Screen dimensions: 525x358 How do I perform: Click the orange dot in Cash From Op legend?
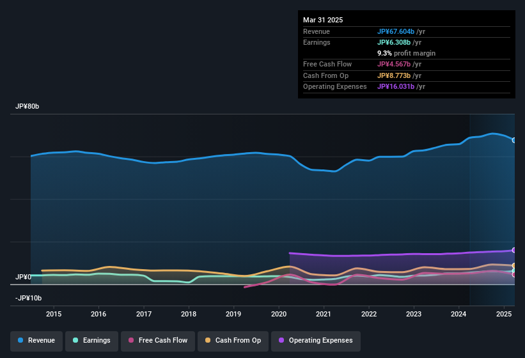208,340
